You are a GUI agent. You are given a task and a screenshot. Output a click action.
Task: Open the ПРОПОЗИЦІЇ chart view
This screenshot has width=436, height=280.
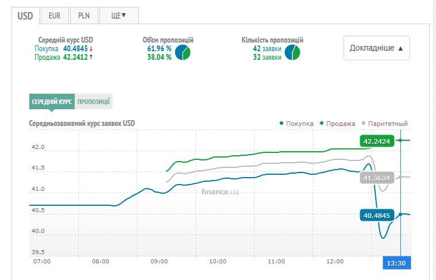(94, 102)
